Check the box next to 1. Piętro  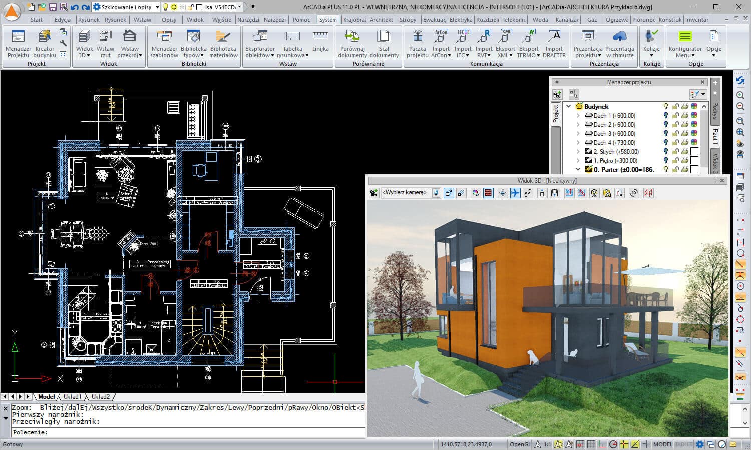click(x=694, y=161)
